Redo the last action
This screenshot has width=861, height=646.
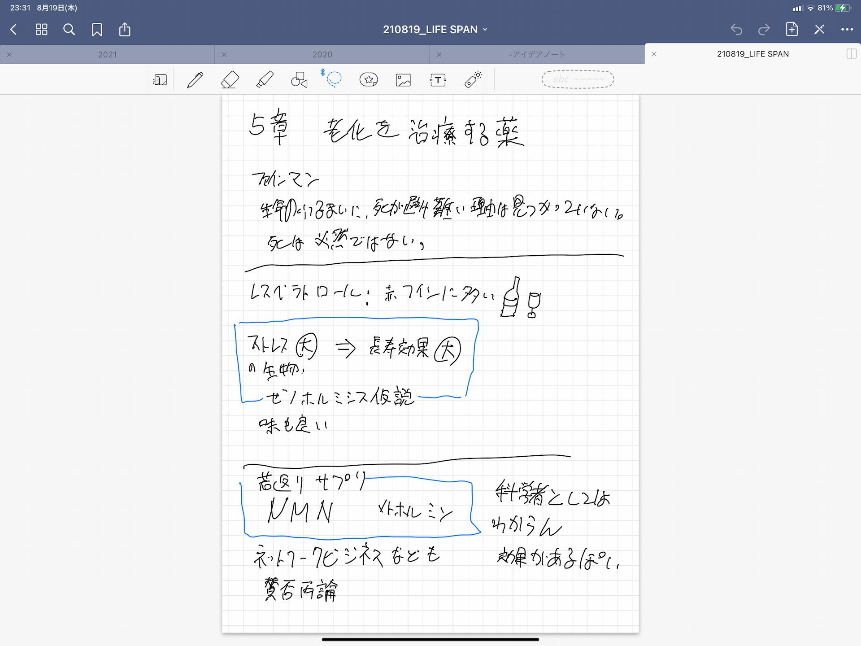(x=764, y=30)
